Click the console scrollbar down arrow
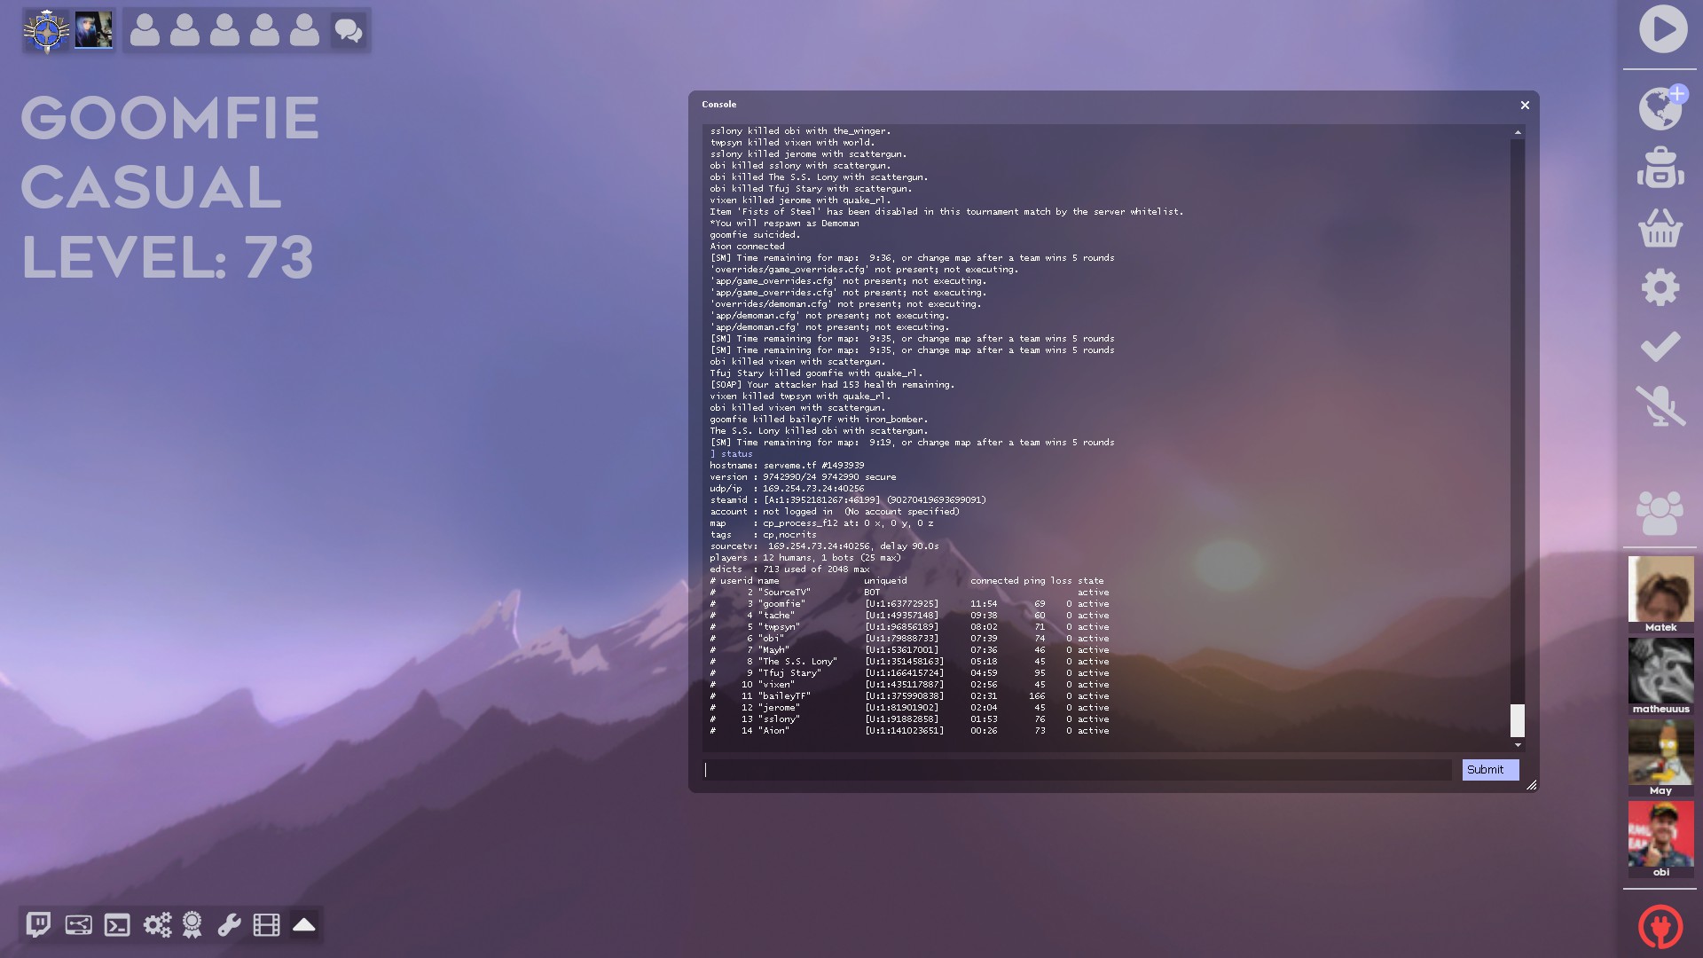The image size is (1703, 958). pos(1518,745)
